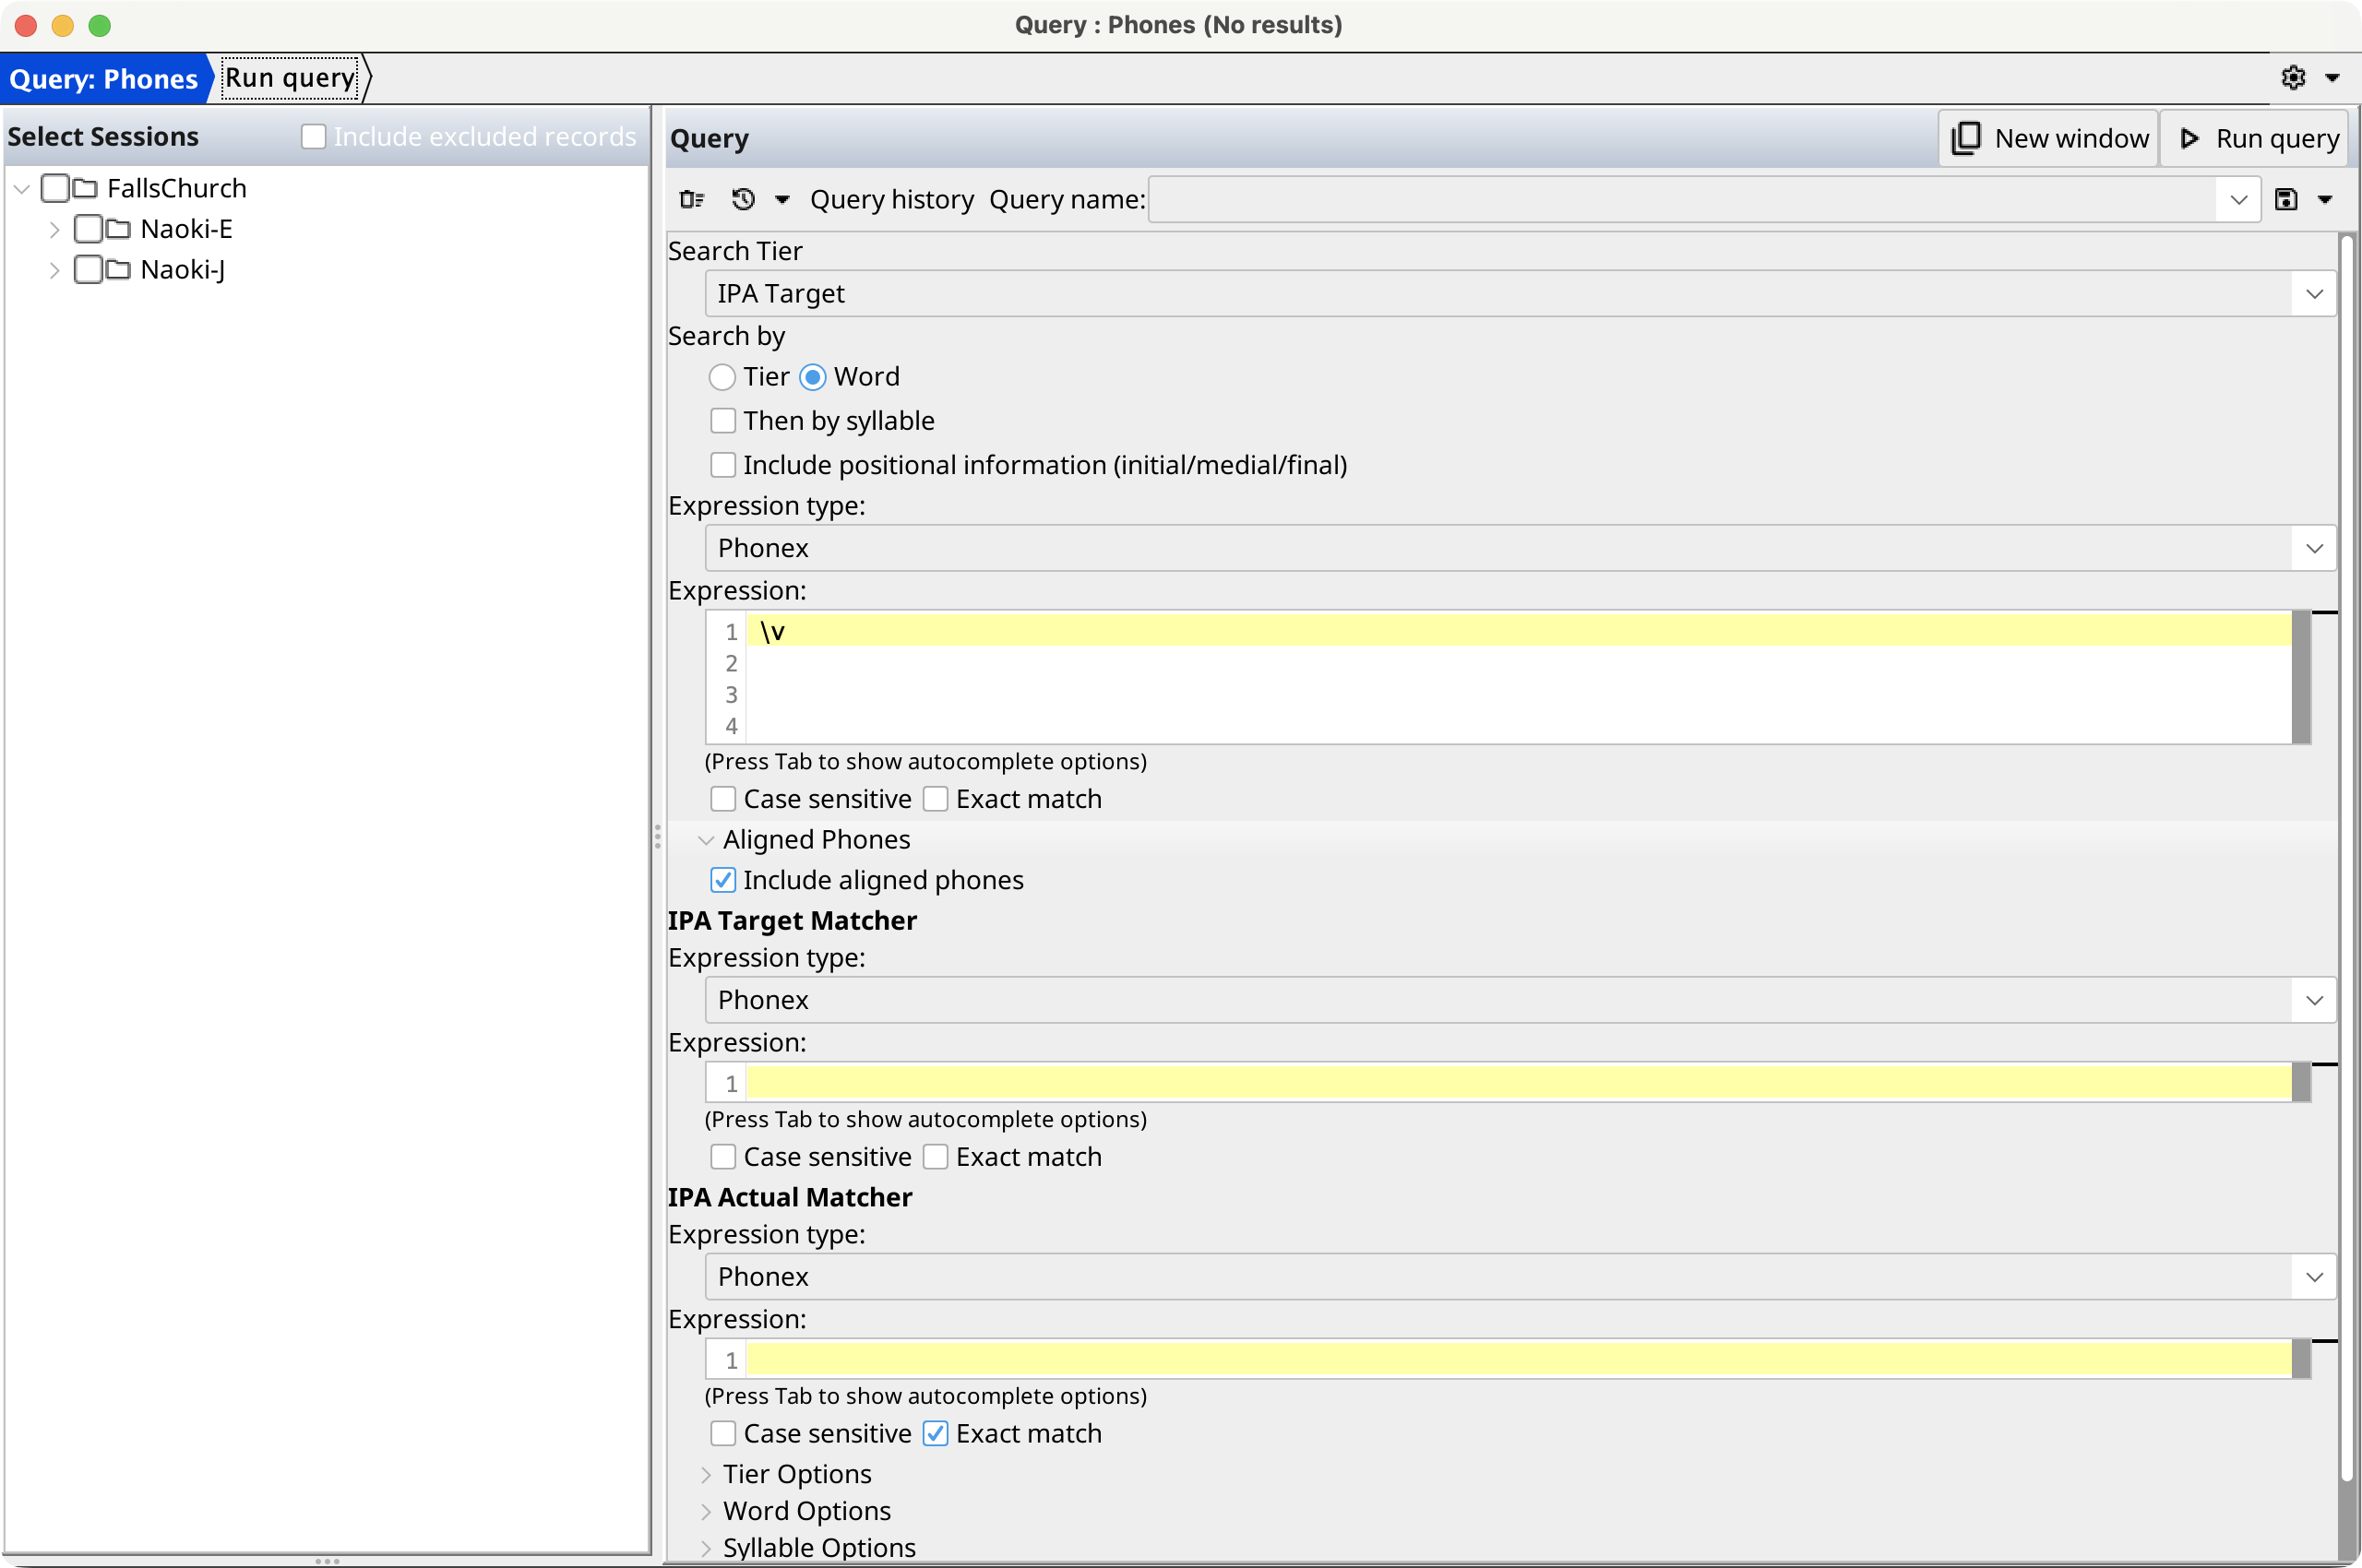The image size is (2362, 1568).
Task: Click the query history clock icon
Action: tap(743, 199)
